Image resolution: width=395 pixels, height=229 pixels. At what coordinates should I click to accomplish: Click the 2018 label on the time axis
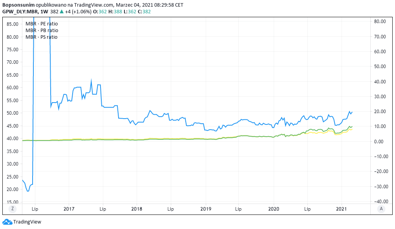click(137, 209)
